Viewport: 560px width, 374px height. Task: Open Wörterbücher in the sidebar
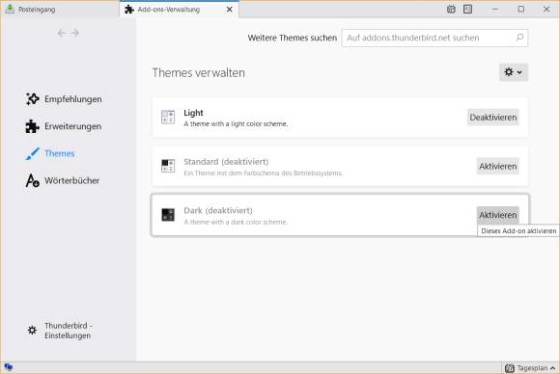[64, 181]
